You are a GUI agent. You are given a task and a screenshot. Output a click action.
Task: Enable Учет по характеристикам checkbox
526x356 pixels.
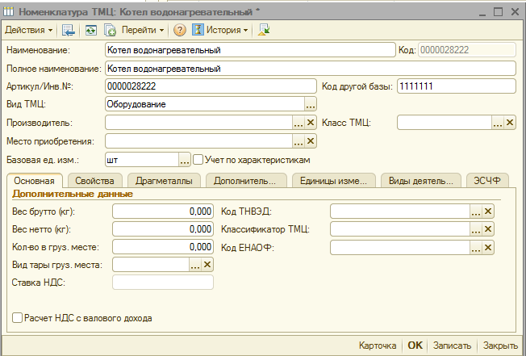click(198, 160)
